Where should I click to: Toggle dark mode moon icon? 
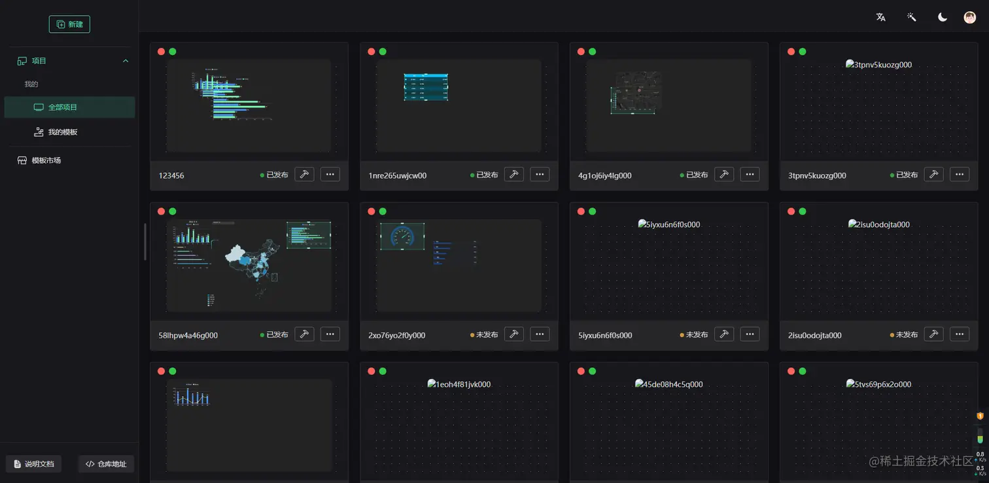pyautogui.click(x=943, y=18)
